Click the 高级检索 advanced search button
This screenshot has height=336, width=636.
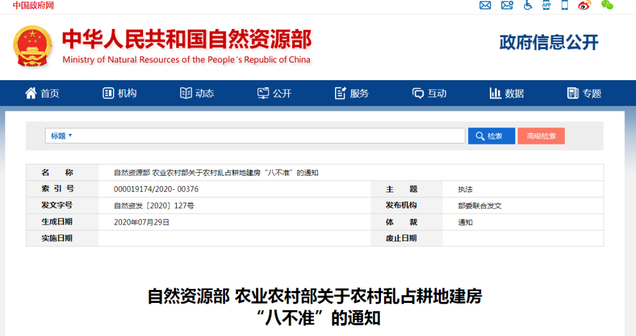coord(541,136)
